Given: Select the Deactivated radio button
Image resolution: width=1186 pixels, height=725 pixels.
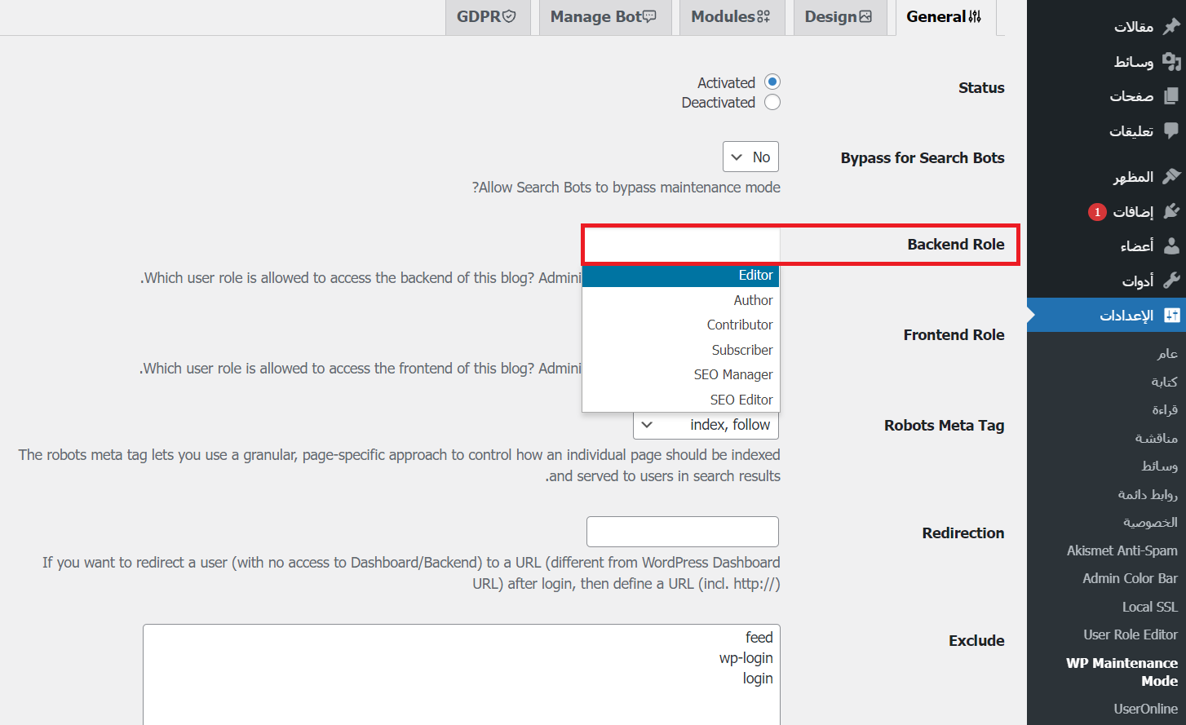Looking at the screenshot, I should tap(772, 103).
